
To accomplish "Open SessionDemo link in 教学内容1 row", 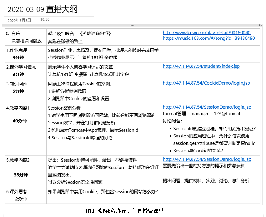I will (x=207, y=107).
